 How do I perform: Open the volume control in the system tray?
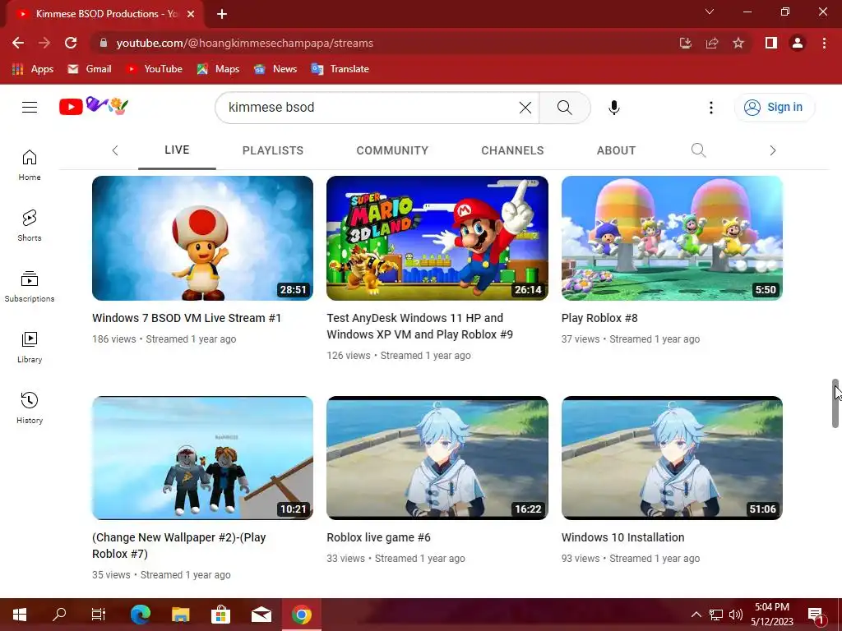click(x=736, y=615)
